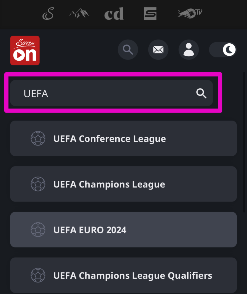Viewport: 247px width, 294px height.
Task: Click the vertical scrollbar on the right edge
Action: (245, 144)
